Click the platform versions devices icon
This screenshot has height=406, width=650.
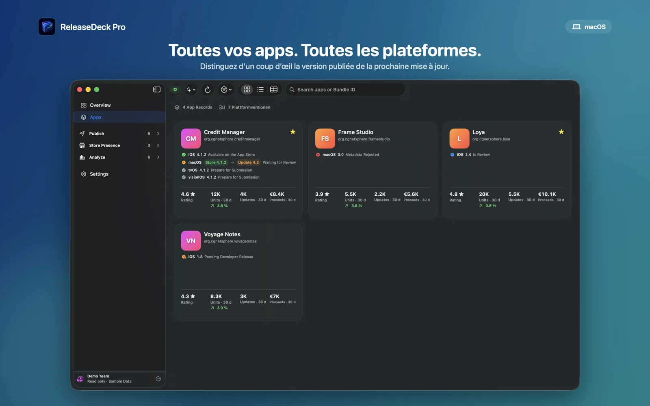[222, 107]
